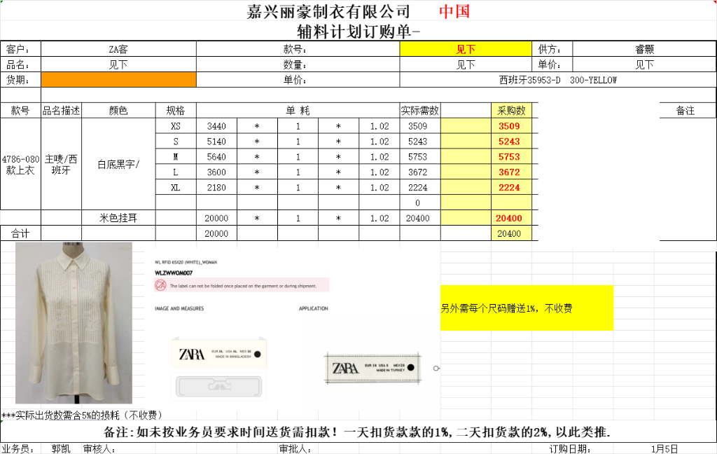Click the no-fold warning icon in label spec
The width and height of the screenshot is (717, 454).
click(160, 285)
